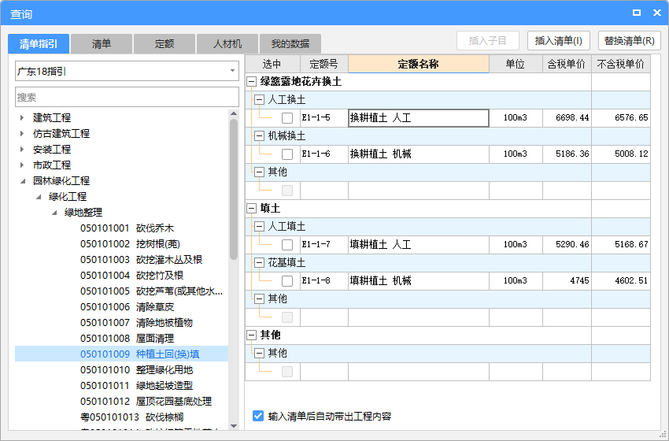Check the box for E1-1-6
This screenshot has height=441, width=669.
[x=287, y=154]
